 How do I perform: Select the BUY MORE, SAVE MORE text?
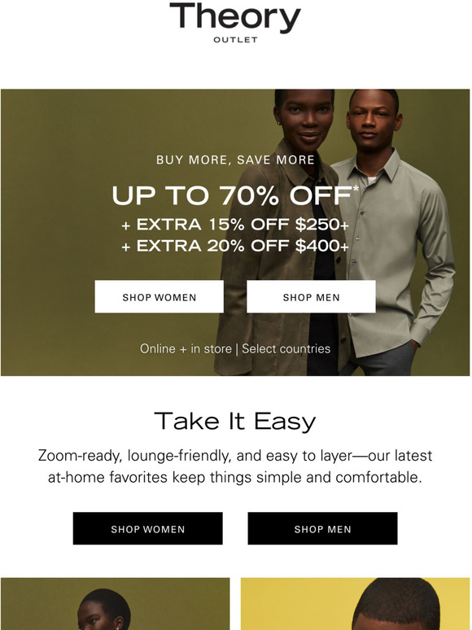tap(235, 160)
